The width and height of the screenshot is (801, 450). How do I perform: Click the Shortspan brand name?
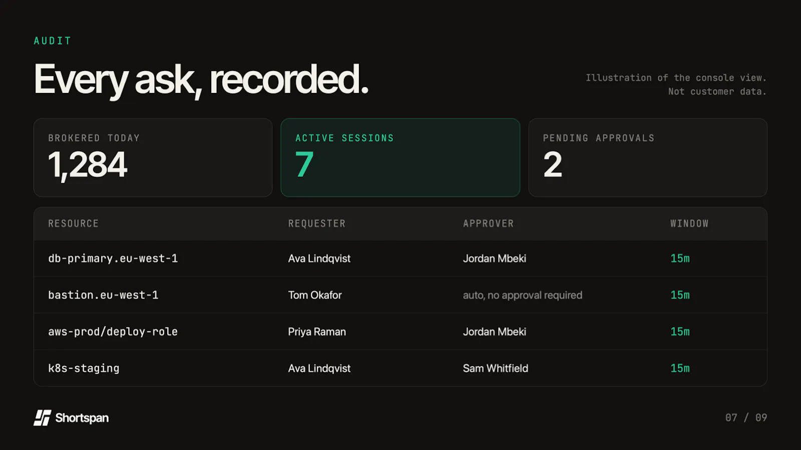[x=82, y=418]
